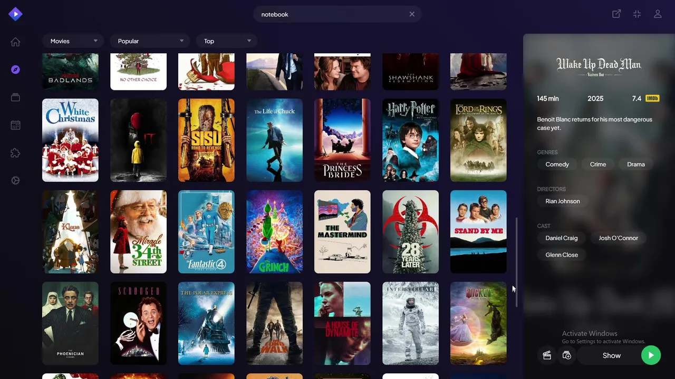Click the Benoit Blanc description text
This screenshot has height=379, width=675.
point(594,124)
